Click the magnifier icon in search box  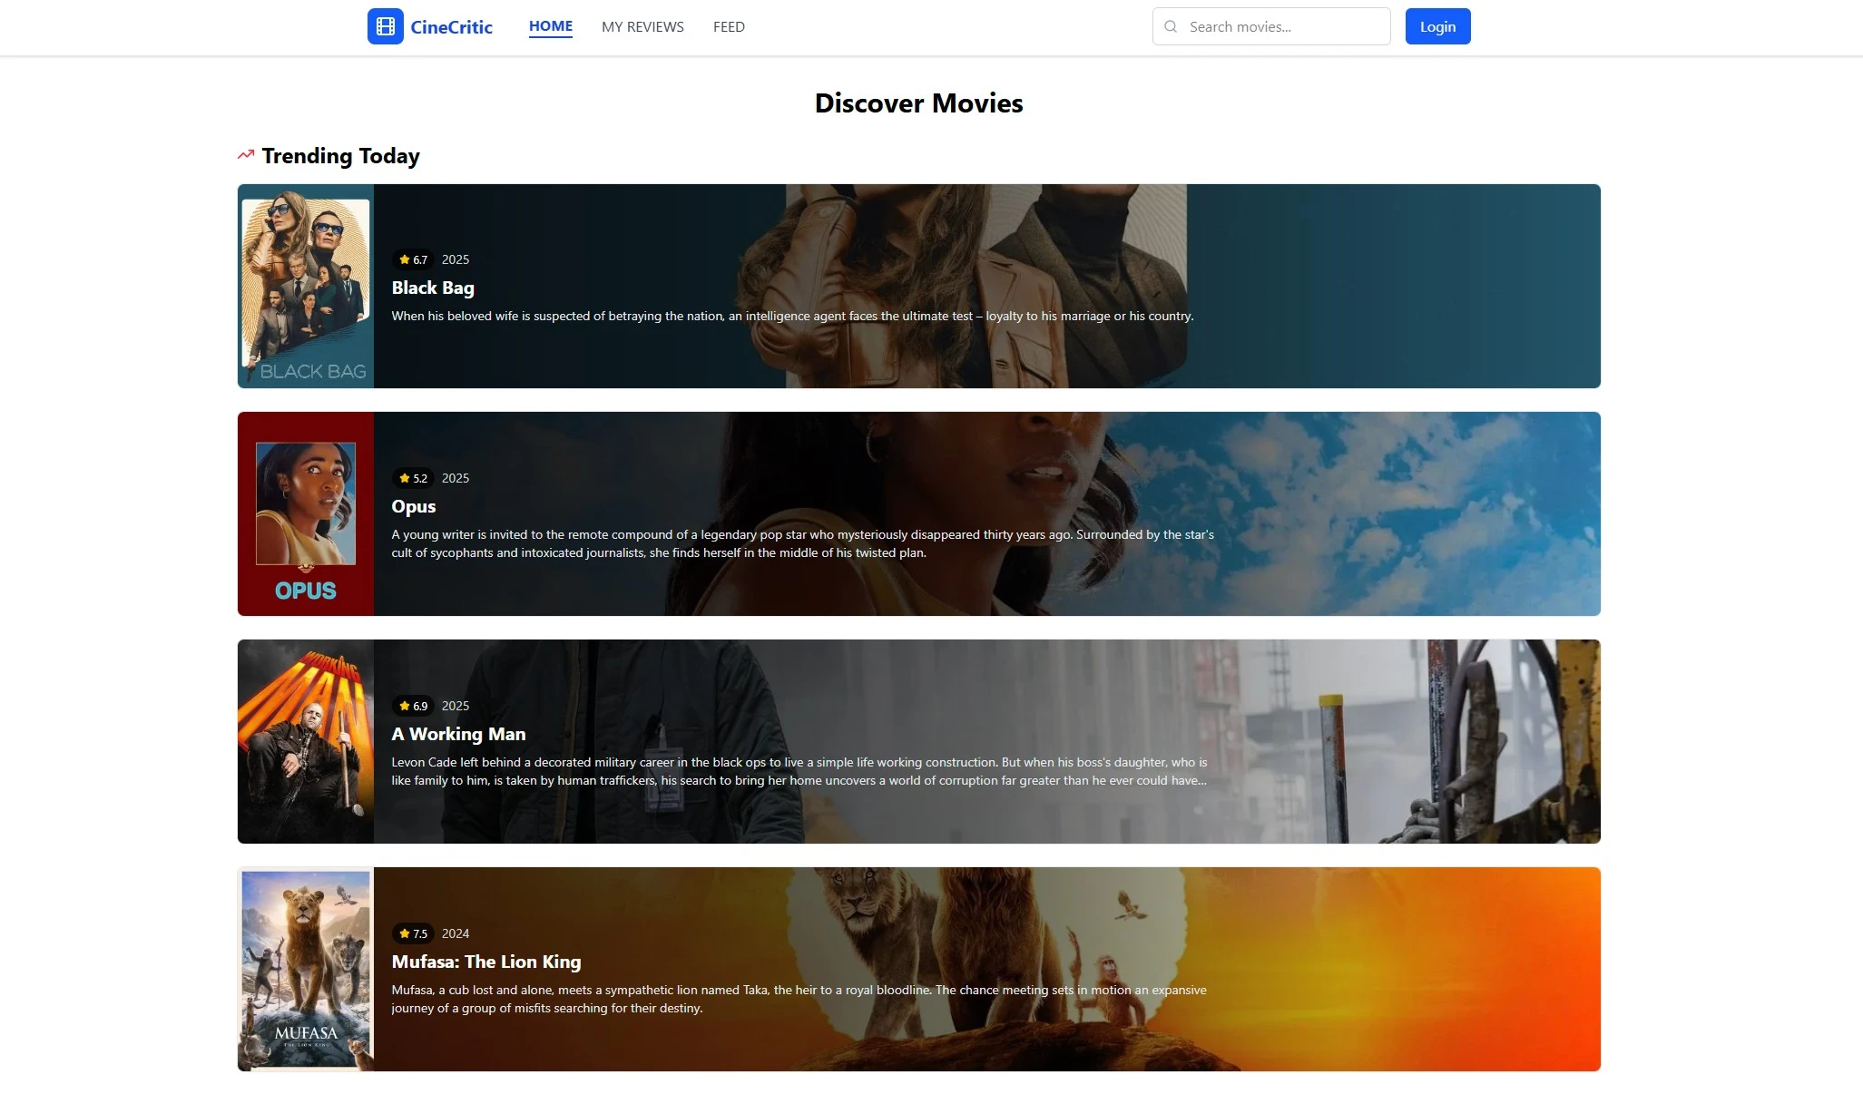pos(1171,26)
